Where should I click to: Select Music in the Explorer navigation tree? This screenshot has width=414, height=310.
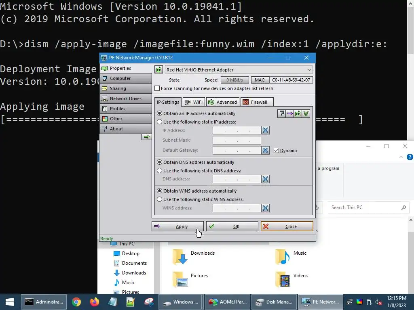pos(125,282)
